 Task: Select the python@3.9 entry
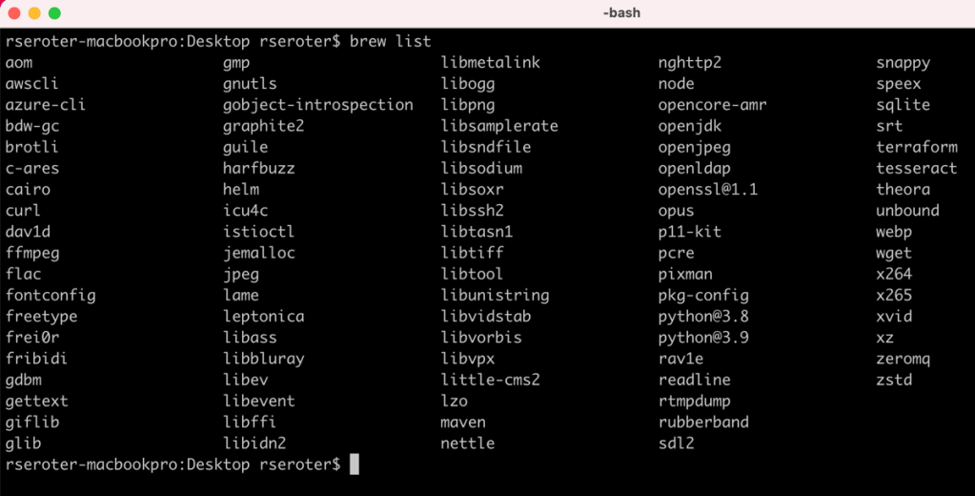tap(703, 338)
